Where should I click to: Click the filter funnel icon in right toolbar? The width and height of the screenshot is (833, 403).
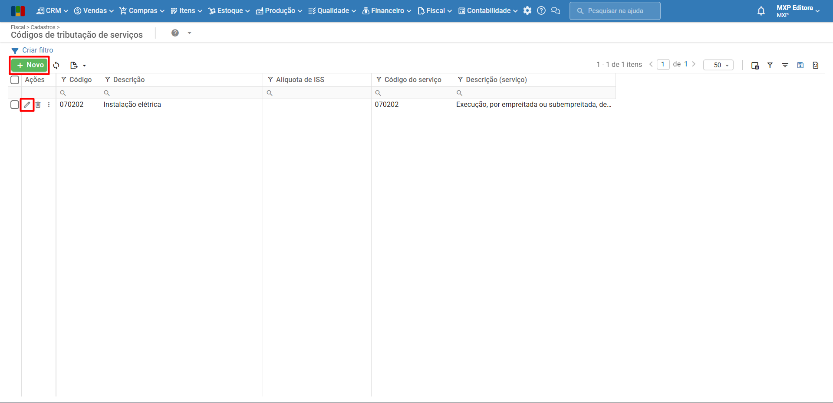point(770,65)
